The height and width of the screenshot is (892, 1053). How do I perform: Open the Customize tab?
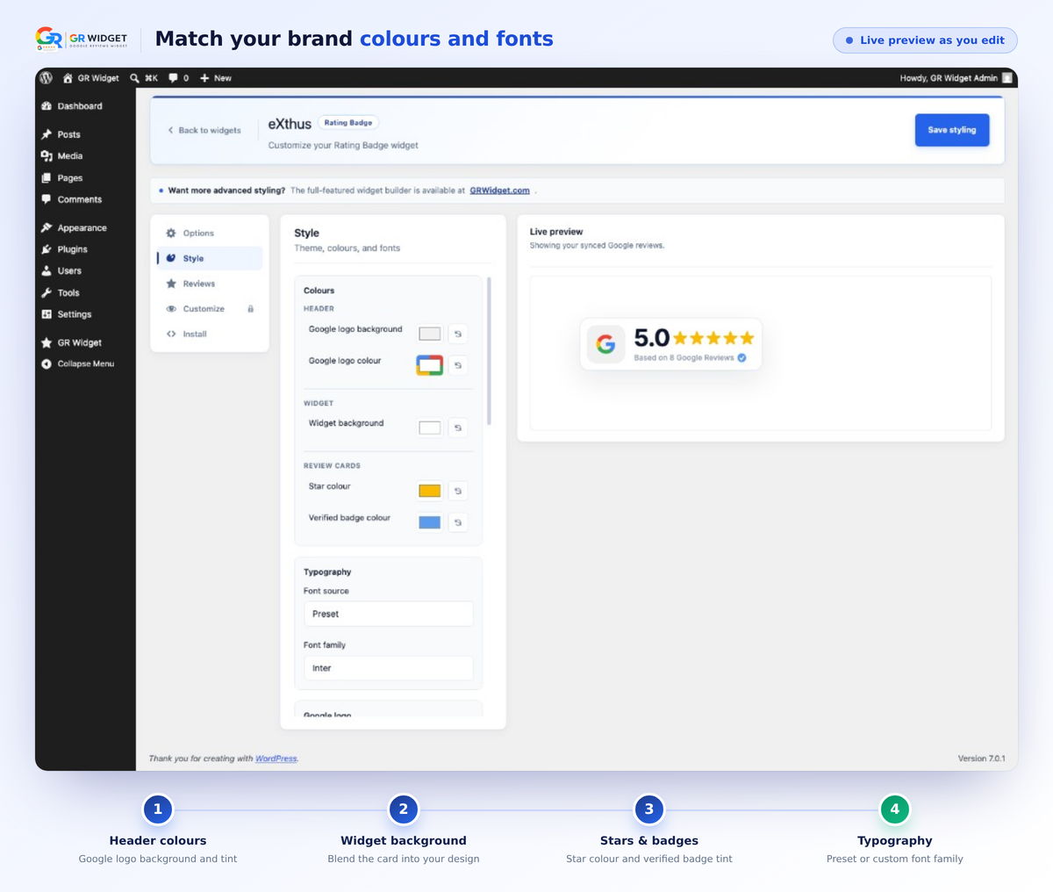[x=210, y=309]
